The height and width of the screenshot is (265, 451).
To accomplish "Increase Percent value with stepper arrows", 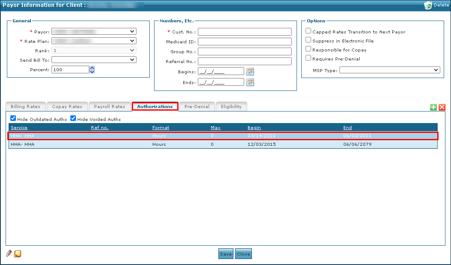I will coord(92,68).
